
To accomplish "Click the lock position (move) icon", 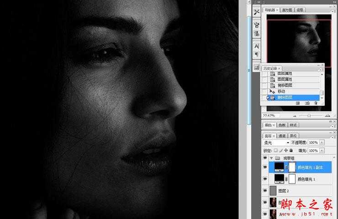I will 285,150.
